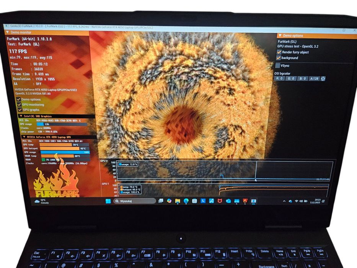Click the VRAM temp 80°C bar
This screenshot has width=357, height=268.
(x=65, y=156)
